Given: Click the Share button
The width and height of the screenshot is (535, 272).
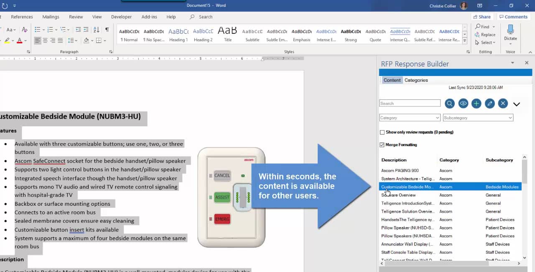Looking at the screenshot, I should (481, 17).
